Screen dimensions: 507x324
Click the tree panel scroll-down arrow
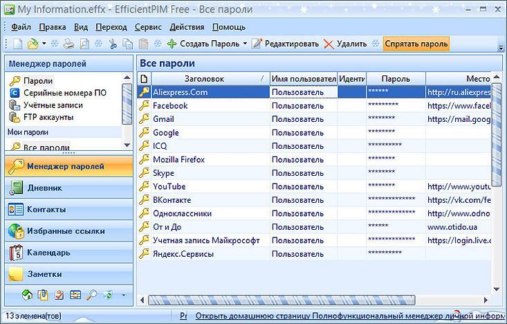(127, 145)
